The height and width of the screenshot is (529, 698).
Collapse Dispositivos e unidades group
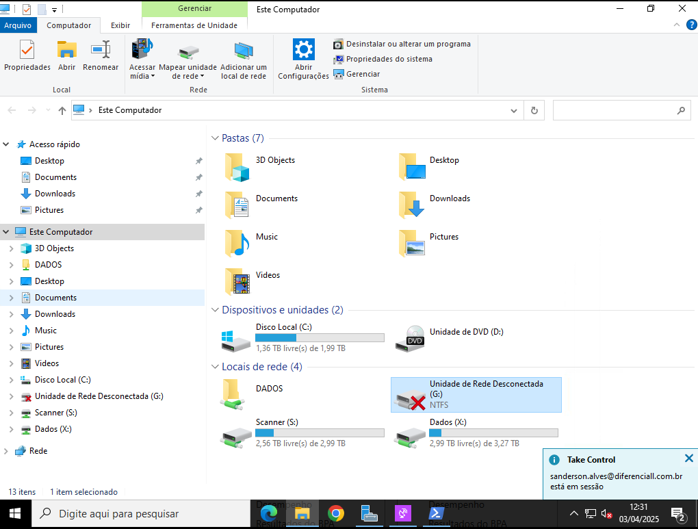point(216,310)
